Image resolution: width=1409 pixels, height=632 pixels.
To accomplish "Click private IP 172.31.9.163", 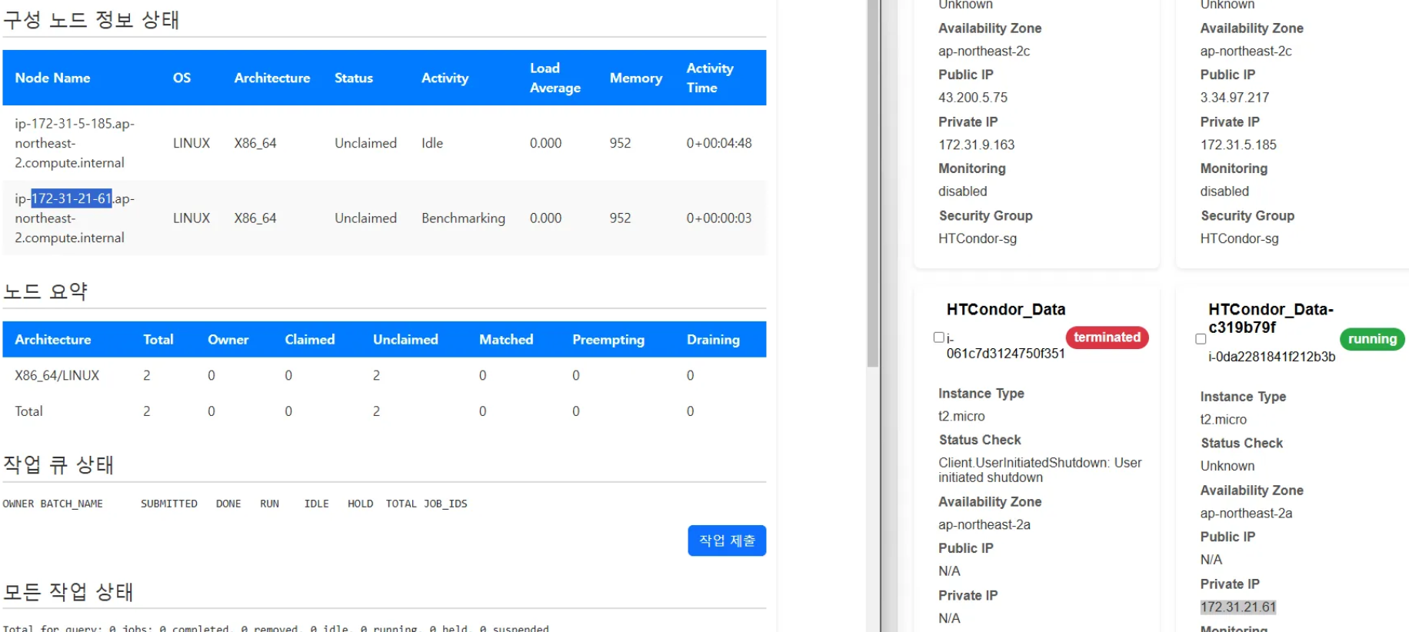I will [976, 145].
